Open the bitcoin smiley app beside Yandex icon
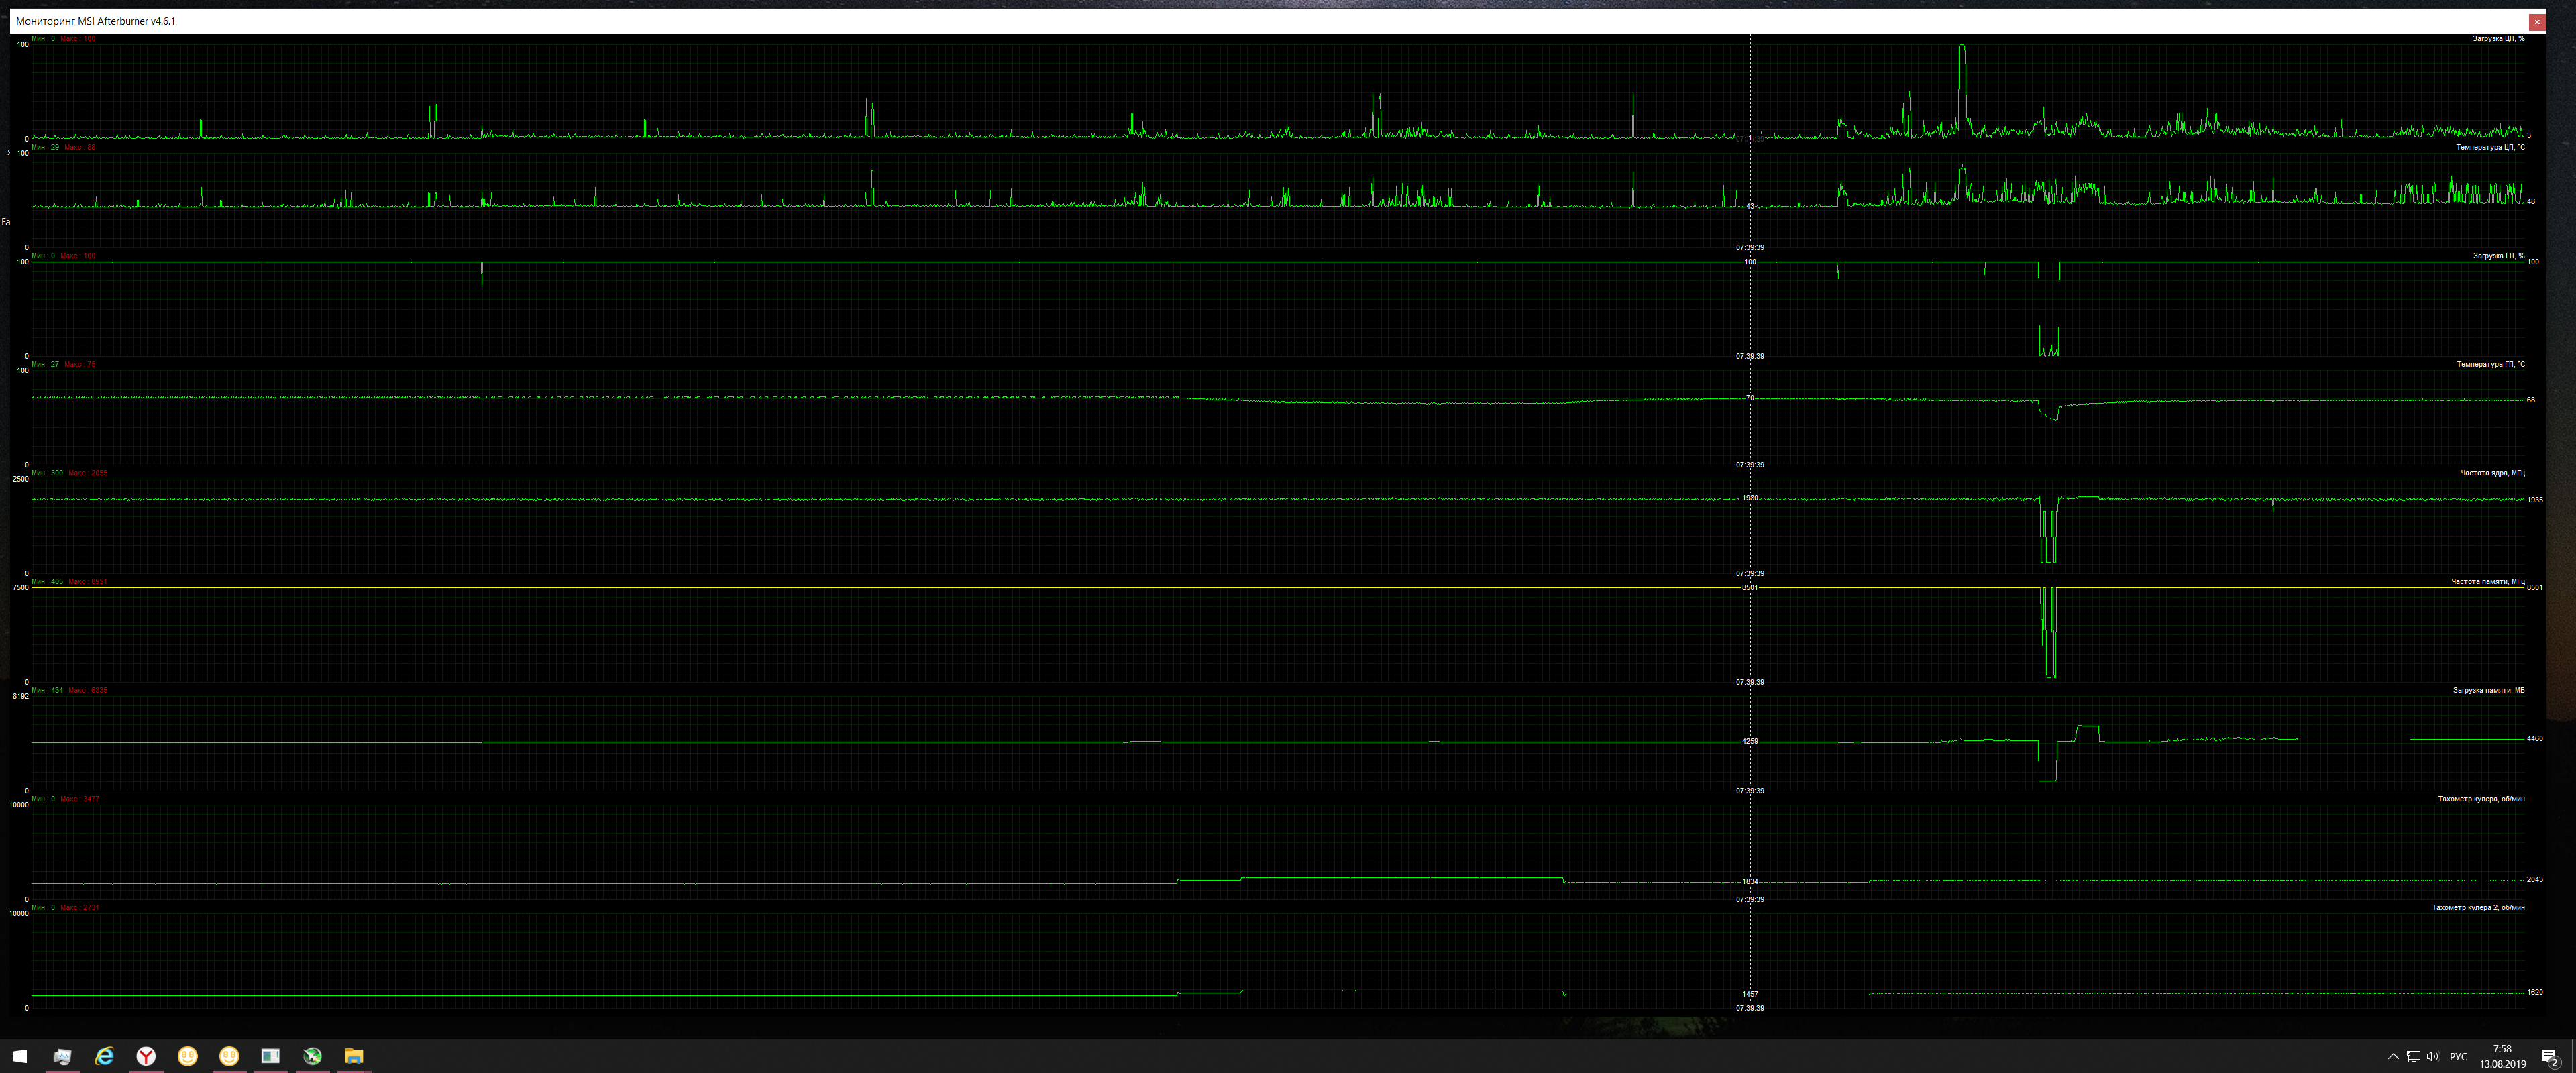The height and width of the screenshot is (1073, 2576). tap(187, 1056)
